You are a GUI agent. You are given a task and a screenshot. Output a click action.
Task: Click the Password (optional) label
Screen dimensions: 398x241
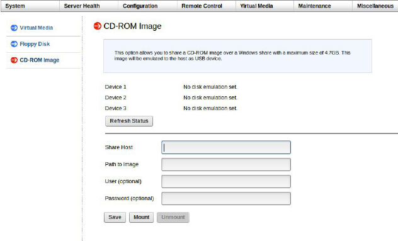(129, 198)
